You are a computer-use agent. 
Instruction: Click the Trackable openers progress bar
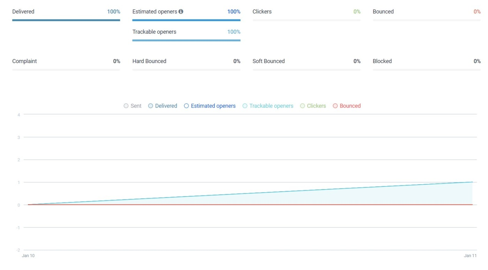click(186, 40)
